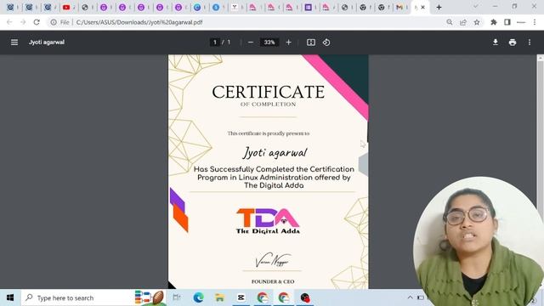Viewport: 544px width, 306px height.
Task: Share this page icon
Action: (462, 22)
